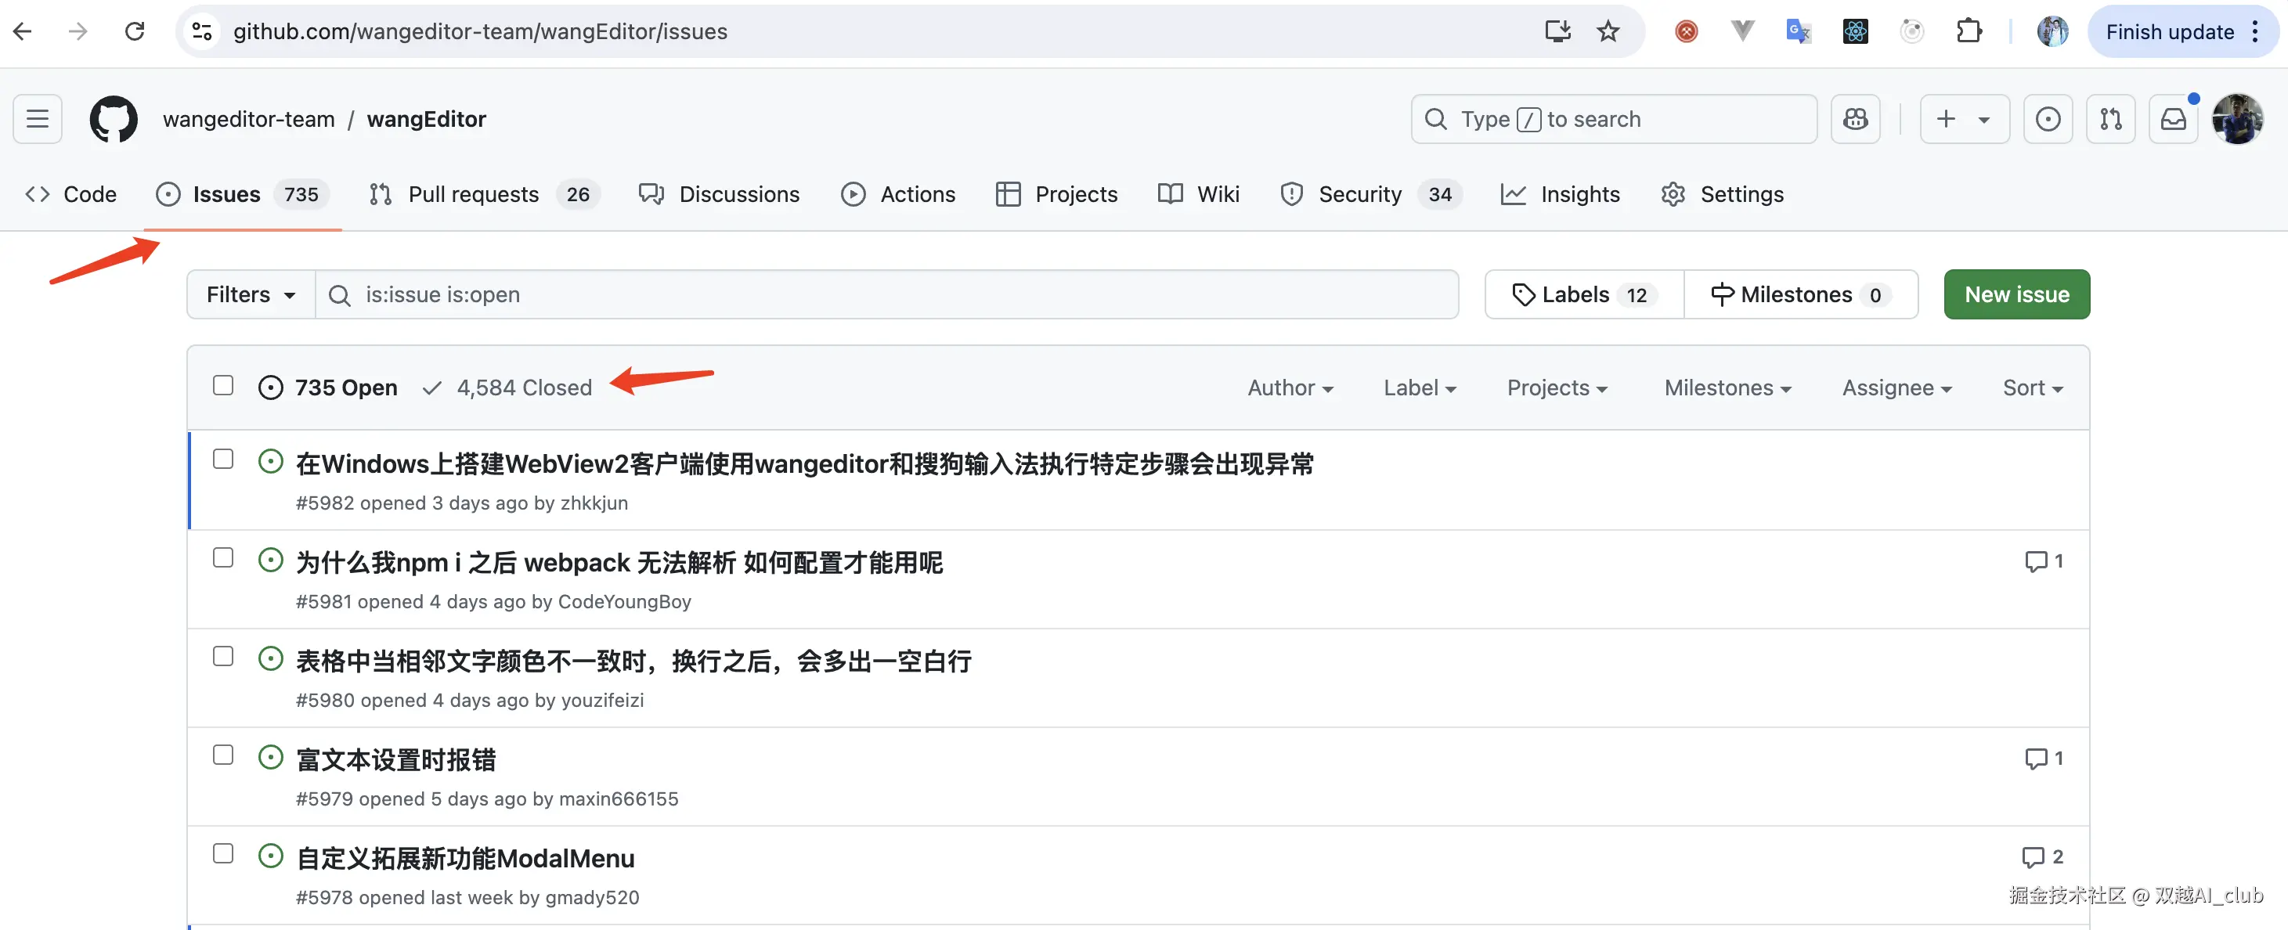This screenshot has width=2288, height=930.
Task: Install app icon in address bar
Action: coord(1557,32)
